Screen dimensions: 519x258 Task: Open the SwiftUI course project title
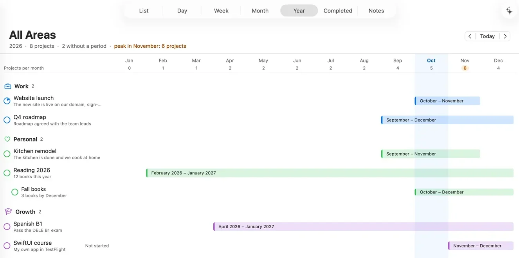pos(32,243)
